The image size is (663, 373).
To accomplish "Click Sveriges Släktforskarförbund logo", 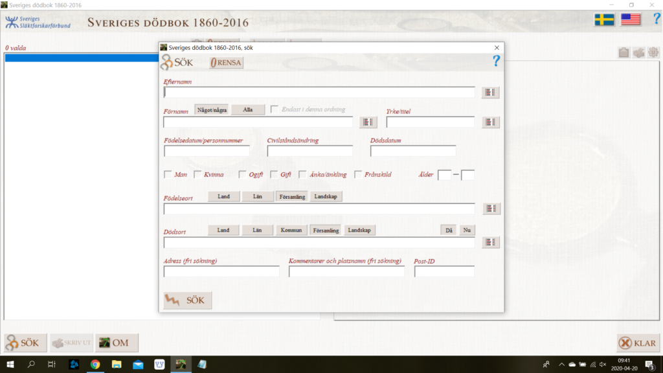I will pyautogui.click(x=38, y=22).
